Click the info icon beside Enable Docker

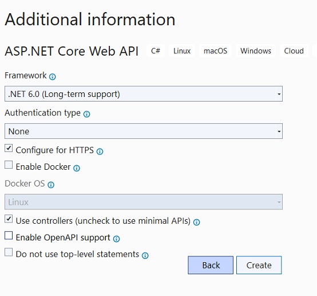coord(77,168)
